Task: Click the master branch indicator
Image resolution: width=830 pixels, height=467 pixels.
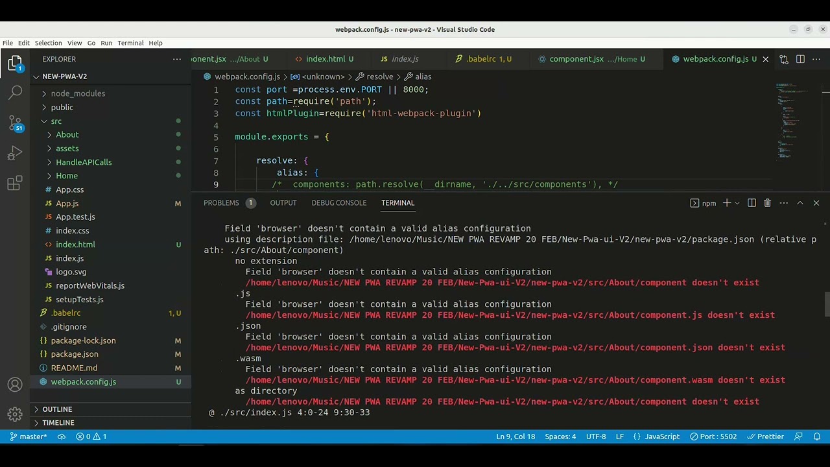Action: pyautogui.click(x=29, y=437)
